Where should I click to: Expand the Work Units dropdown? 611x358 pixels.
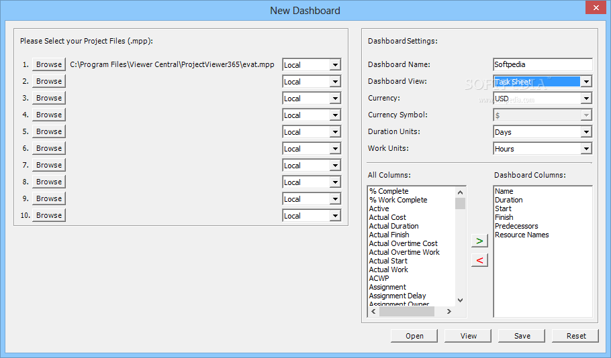586,148
